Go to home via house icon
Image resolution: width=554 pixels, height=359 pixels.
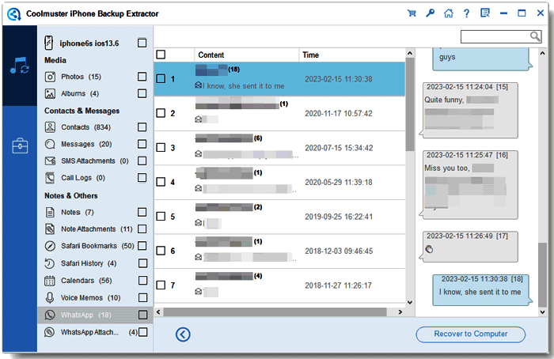coord(449,13)
